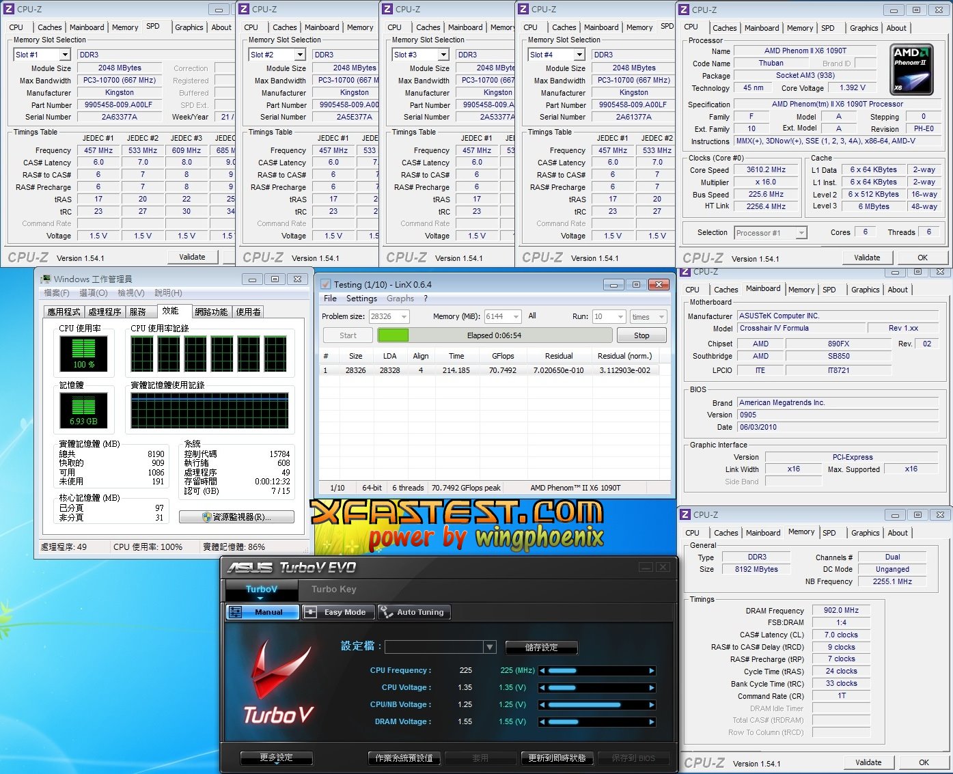Click 更新到即時狀態 button in TurboV
The image size is (953, 774).
[x=557, y=758]
